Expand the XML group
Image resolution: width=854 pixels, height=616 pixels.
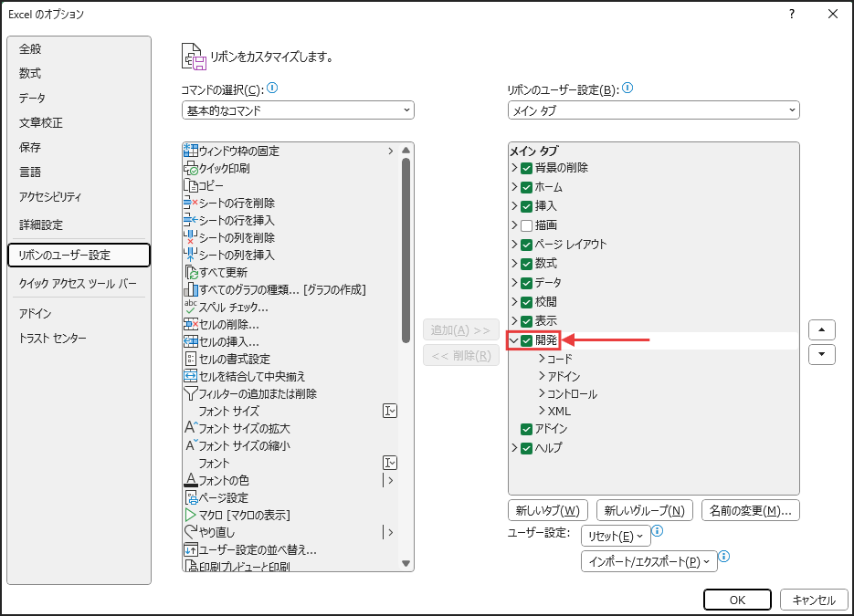pyautogui.click(x=542, y=411)
